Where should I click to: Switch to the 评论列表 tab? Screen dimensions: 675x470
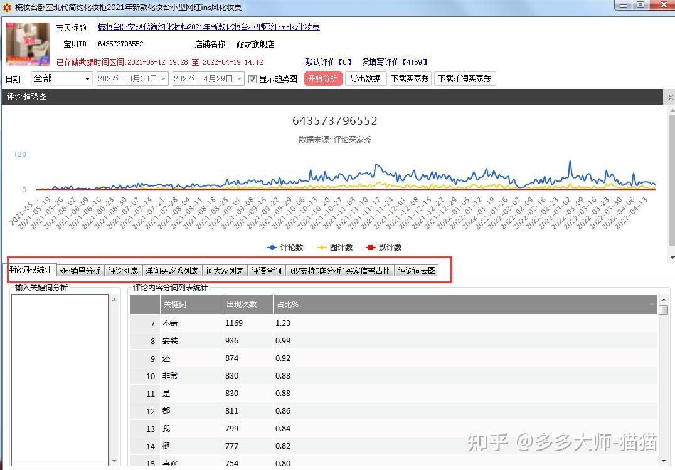tap(123, 271)
